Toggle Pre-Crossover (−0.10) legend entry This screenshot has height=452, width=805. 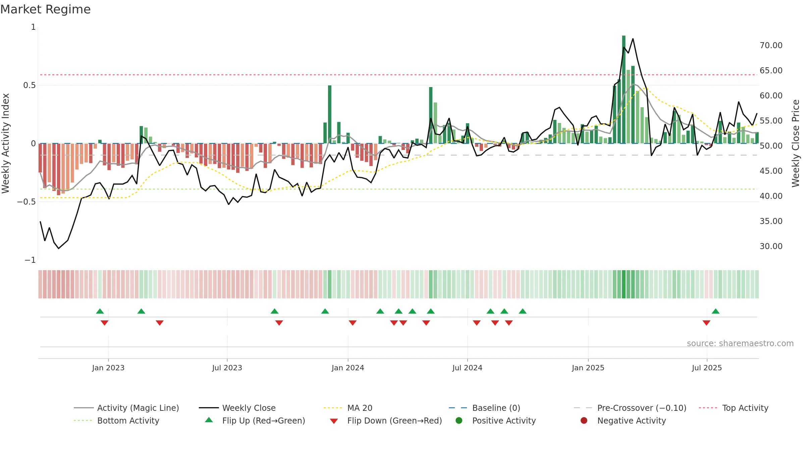(x=630, y=408)
